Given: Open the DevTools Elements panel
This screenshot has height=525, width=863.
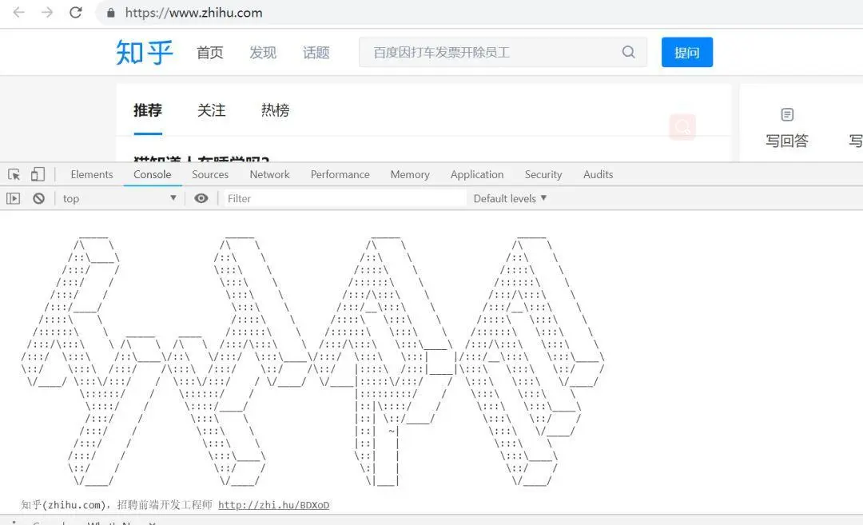Looking at the screenshot, I should click(x=91, y=174).
